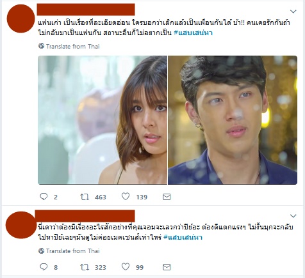305x278 pixels.
Task: Open the hashtag link in first tweet
Action: point(193,33)
